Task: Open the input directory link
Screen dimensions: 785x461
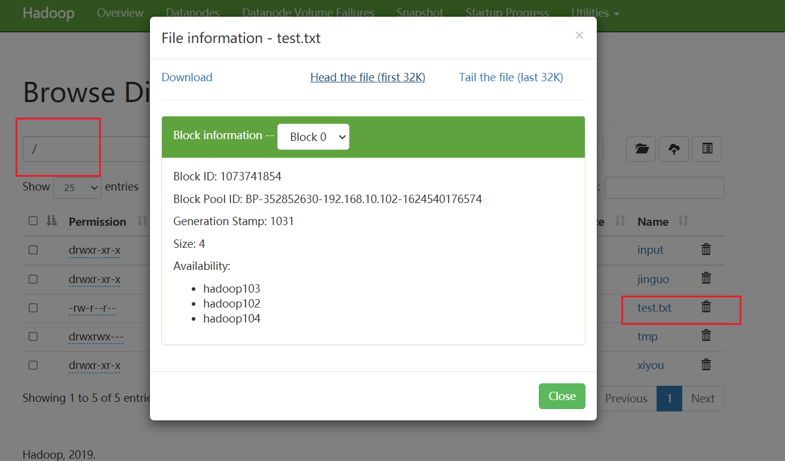Action: (x=651, y=250)
